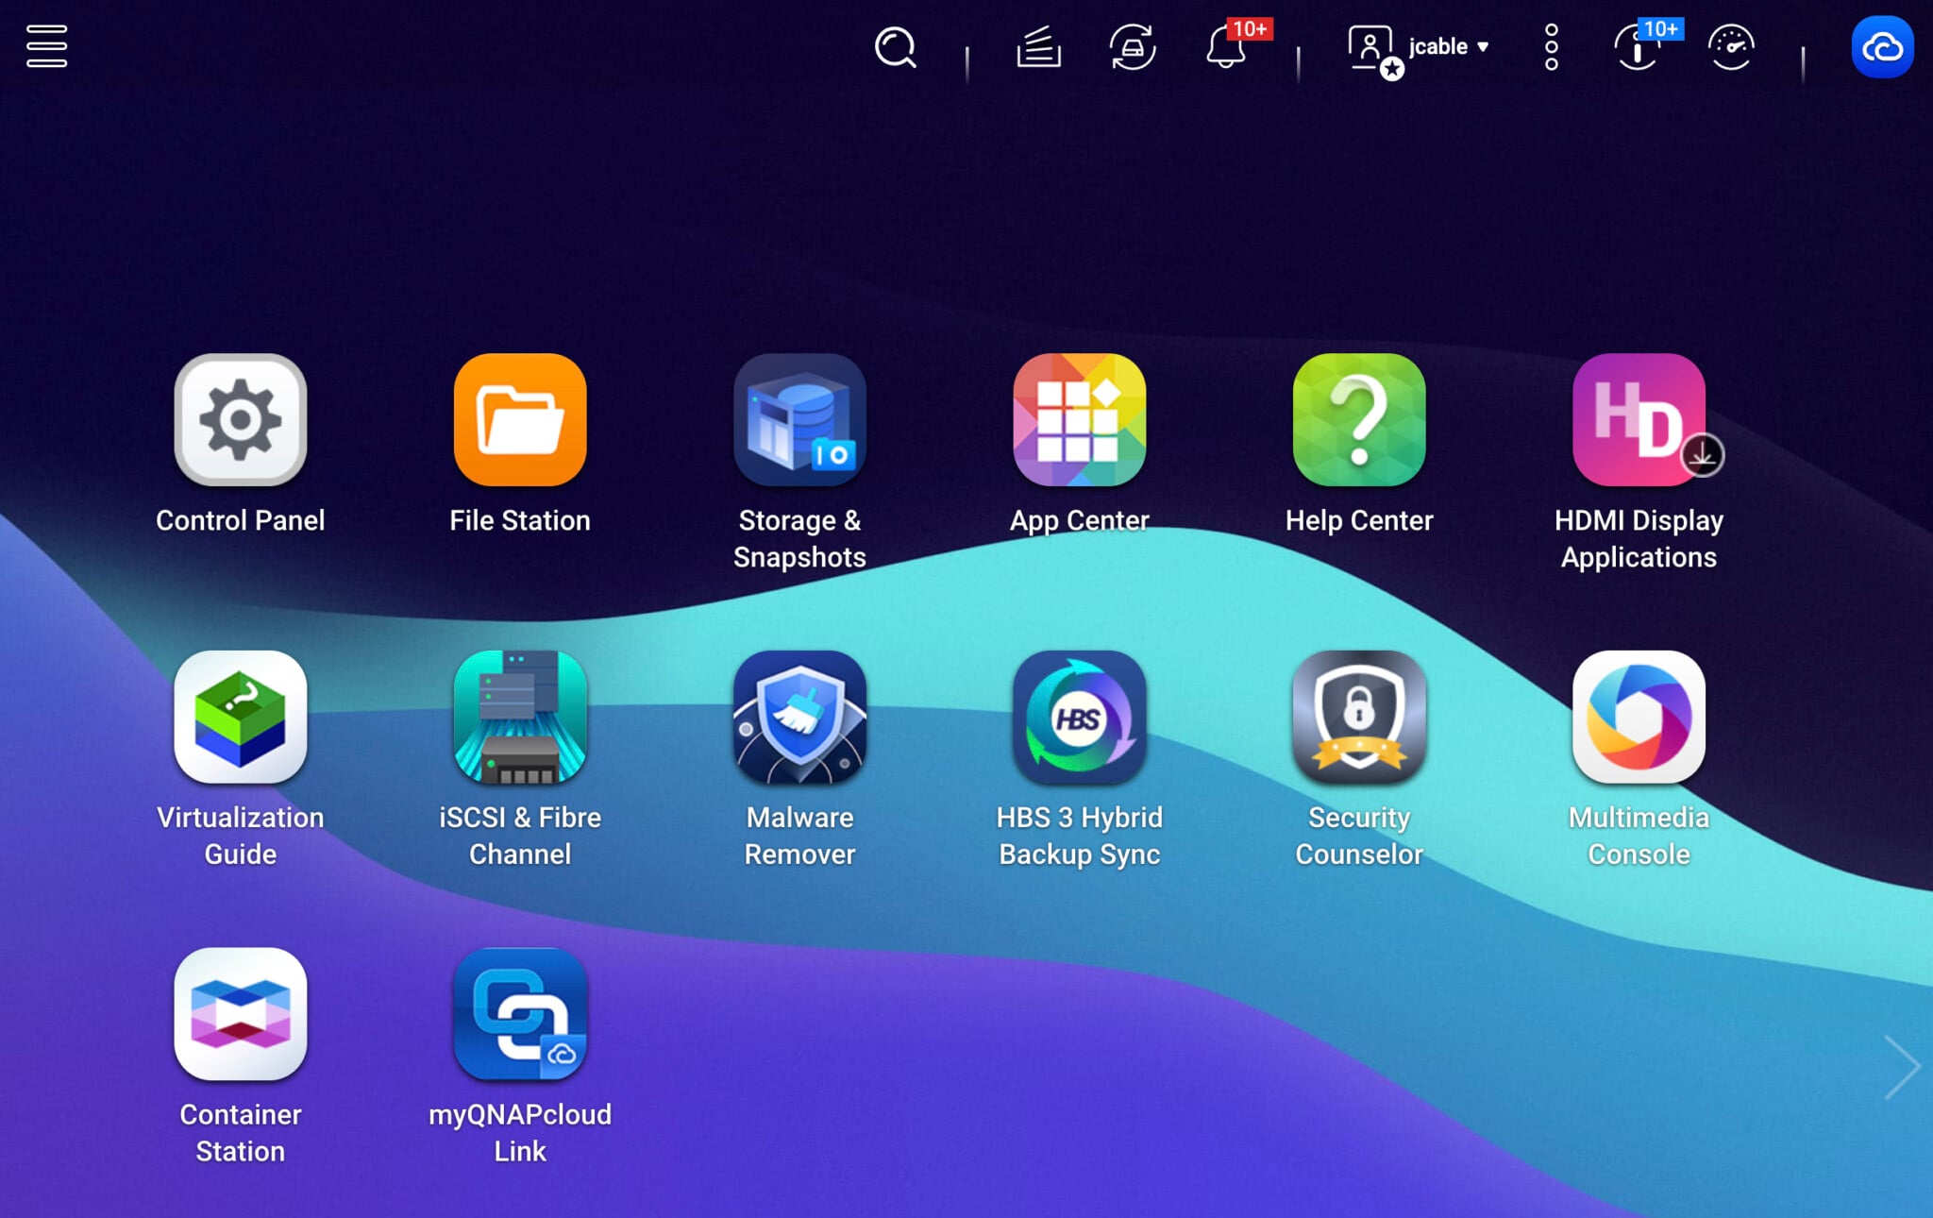The width and height of the screenshot is (1933, 1218).
Task: Launch File Station
Action: (x=519, y=420)
